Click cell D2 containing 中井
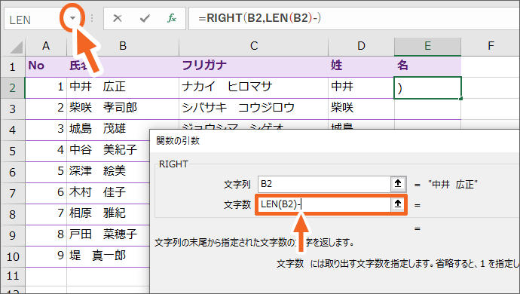 coord(361,87)
